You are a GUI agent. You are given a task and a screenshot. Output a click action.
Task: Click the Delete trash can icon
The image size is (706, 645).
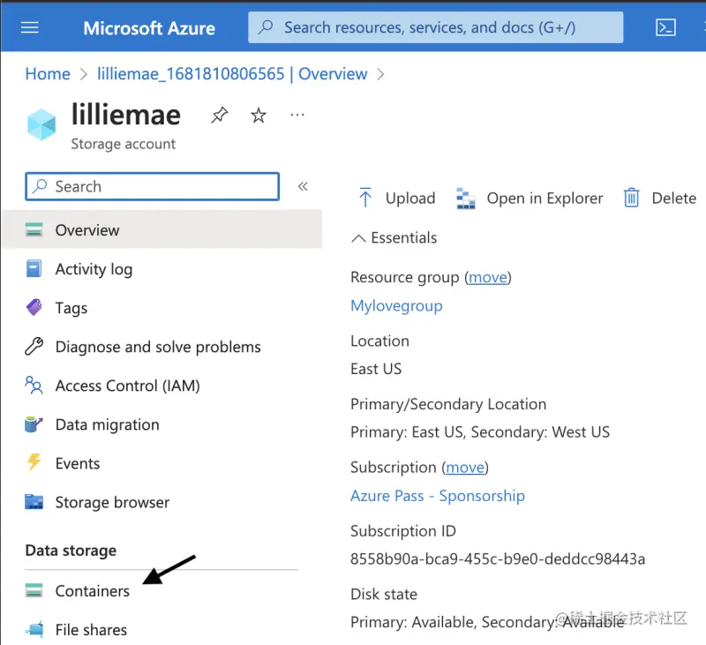tap(631, 198)
